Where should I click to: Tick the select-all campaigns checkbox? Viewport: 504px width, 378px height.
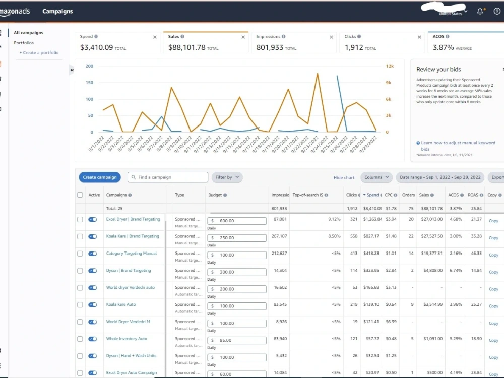click(x=80, y=195)
